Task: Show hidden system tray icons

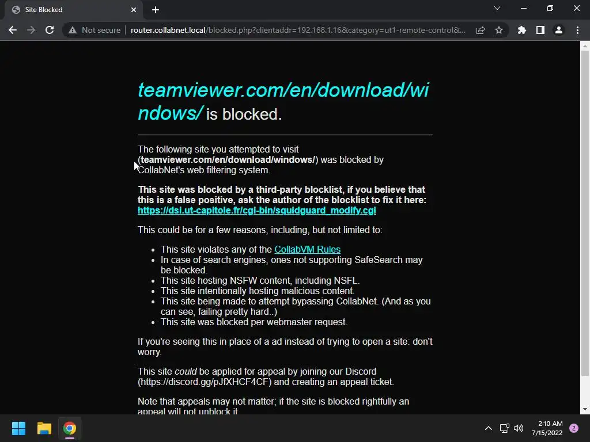Action: point(489,428)
